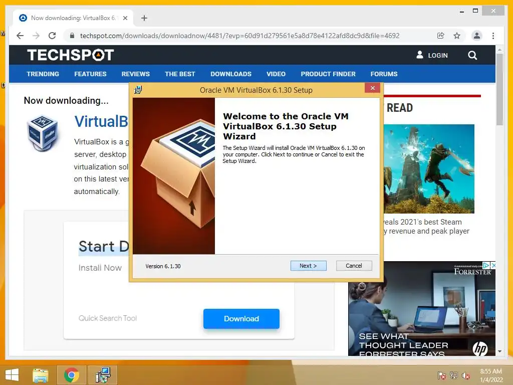Open the Steam game article thumbnail

pyautogui.click(x=429, y=168)
